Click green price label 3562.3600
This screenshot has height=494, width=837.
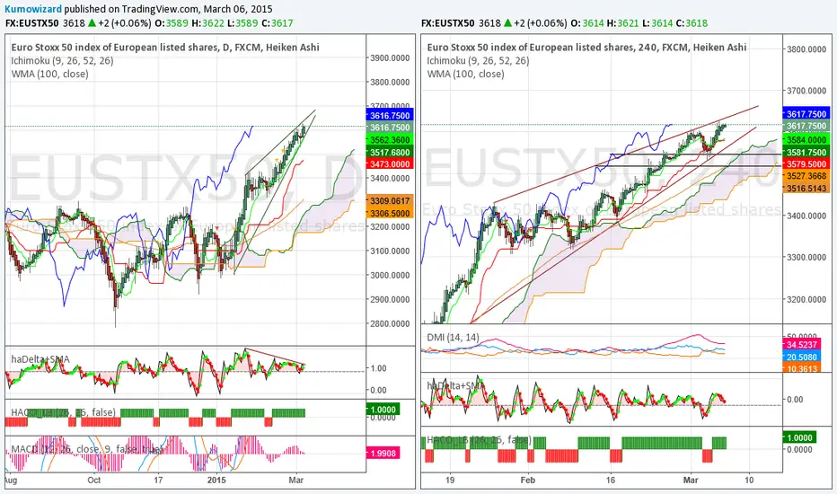tap(390, 140)
